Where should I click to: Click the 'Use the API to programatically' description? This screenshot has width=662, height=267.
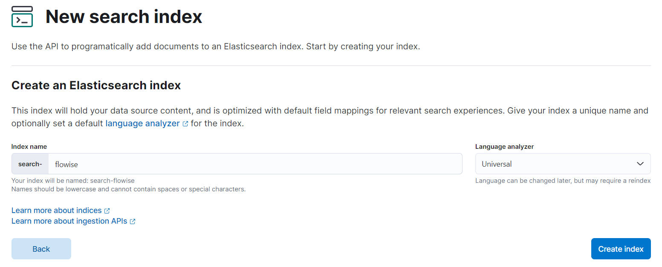pyautogui.click(x=216, y=46)
